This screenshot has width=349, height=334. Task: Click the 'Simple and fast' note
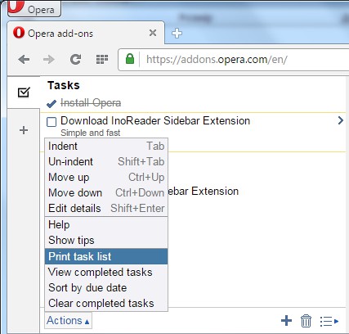(x=91, y=133)
